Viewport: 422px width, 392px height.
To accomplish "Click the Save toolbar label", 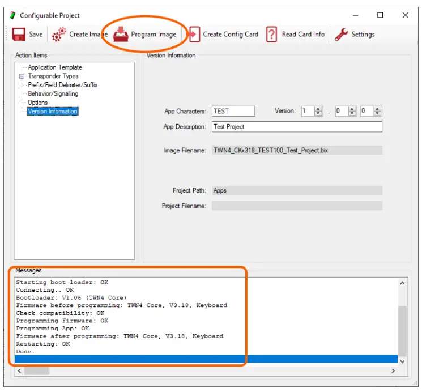I will (x=36, y=35).
